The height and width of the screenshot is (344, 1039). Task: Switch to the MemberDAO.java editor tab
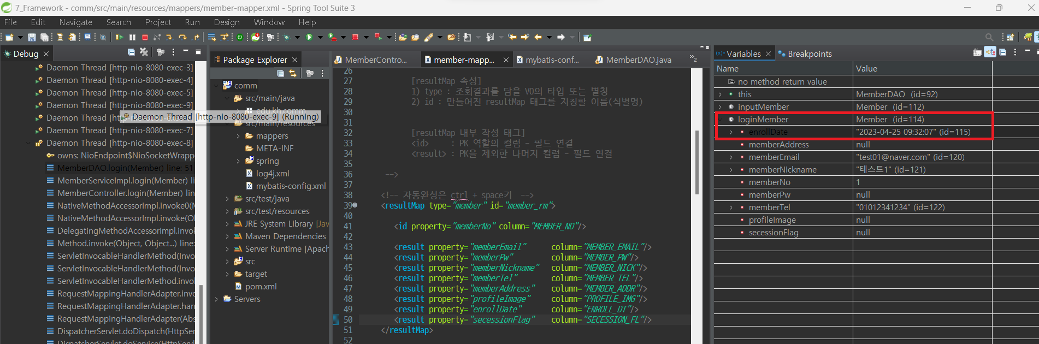633,60
